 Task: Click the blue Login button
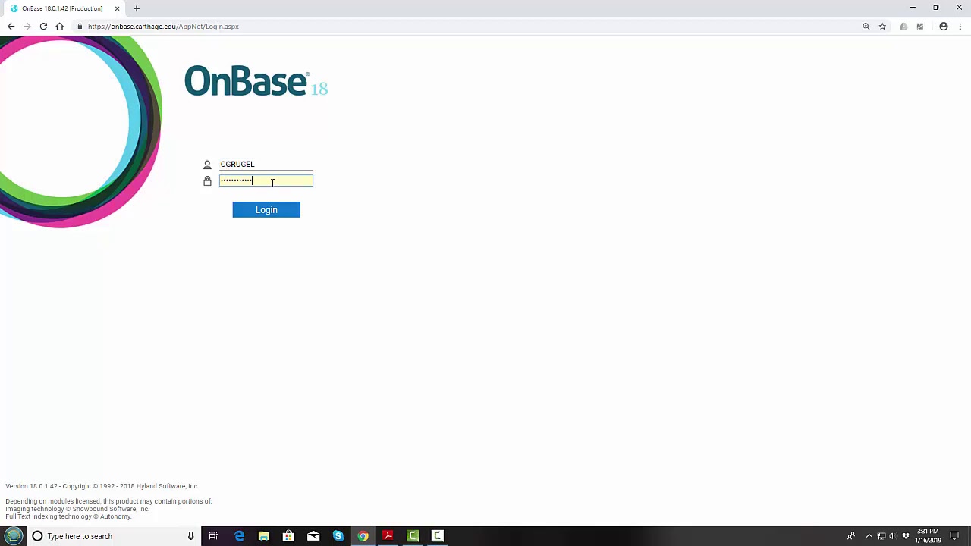click(266, 209)
